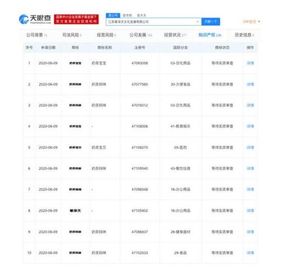The height and width of the screenshot is (276, 296).
Task: Click the registration number in row 8
Action: 140,210
